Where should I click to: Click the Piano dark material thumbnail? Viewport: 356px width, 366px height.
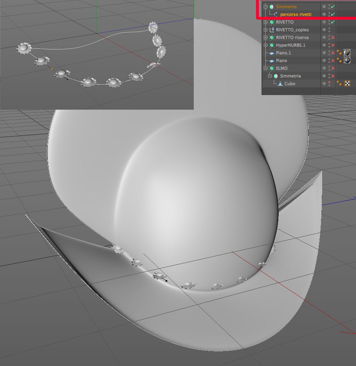[347, 60]
